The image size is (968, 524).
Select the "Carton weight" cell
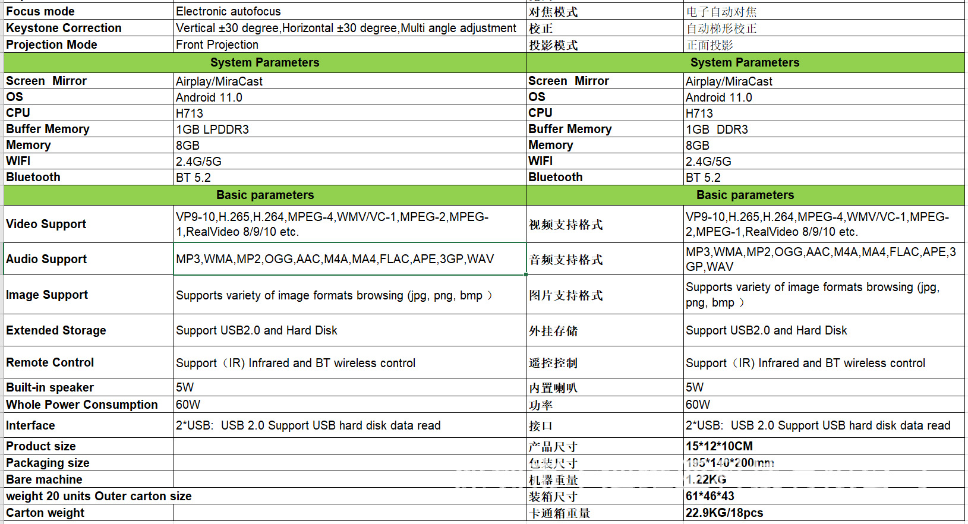point(89,513)
